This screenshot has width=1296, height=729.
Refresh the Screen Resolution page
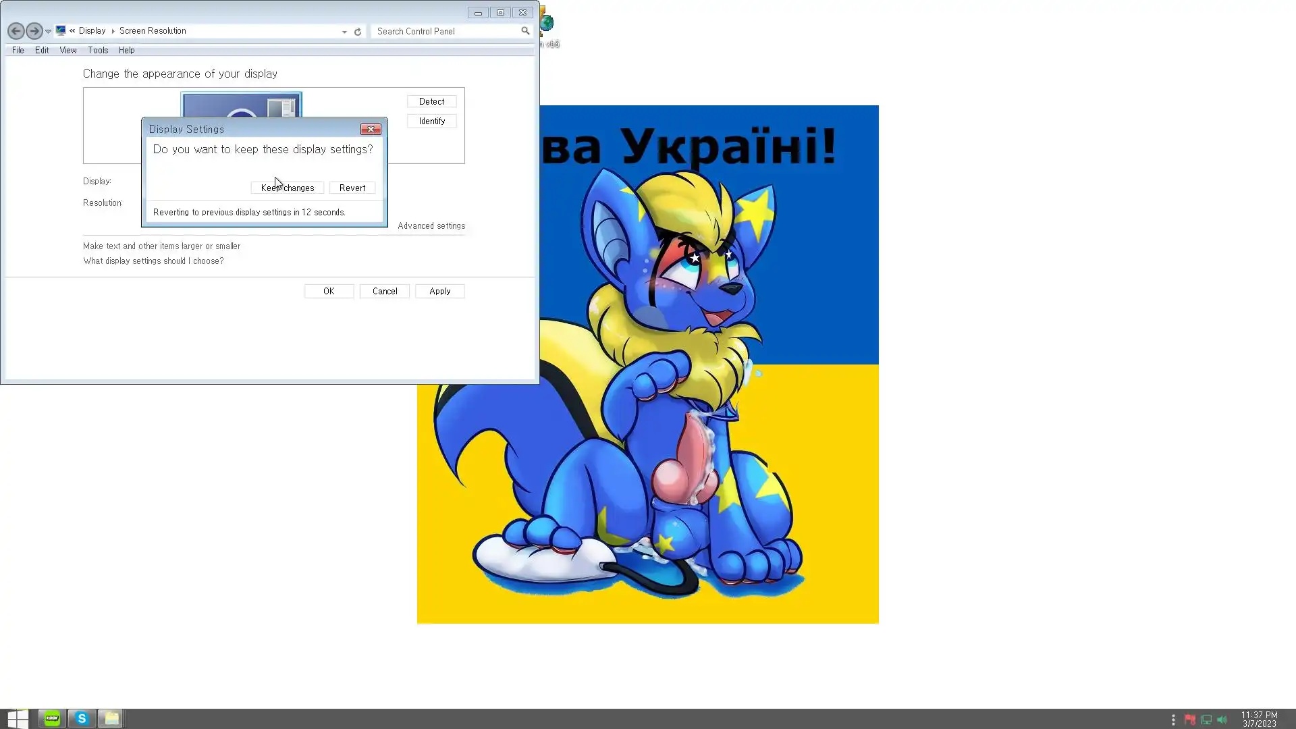coord(358,32)
